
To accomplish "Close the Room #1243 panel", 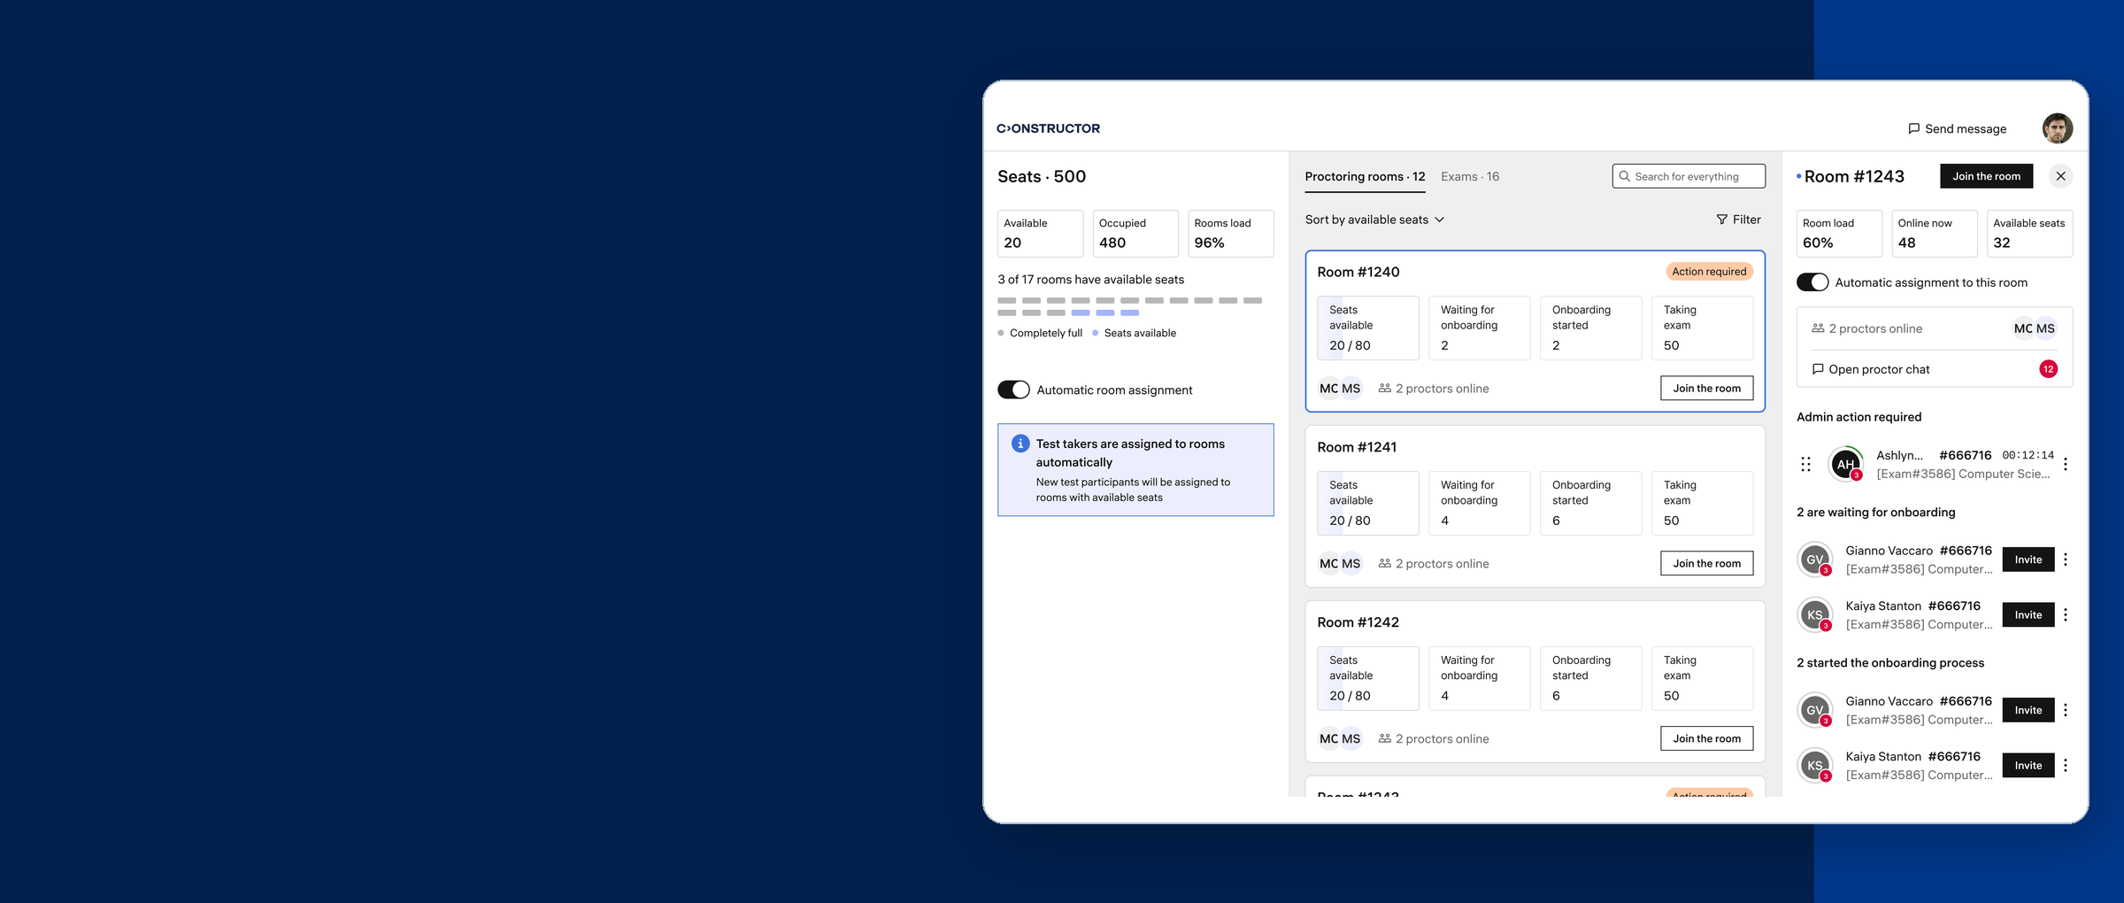I will tap(2060, 176).
